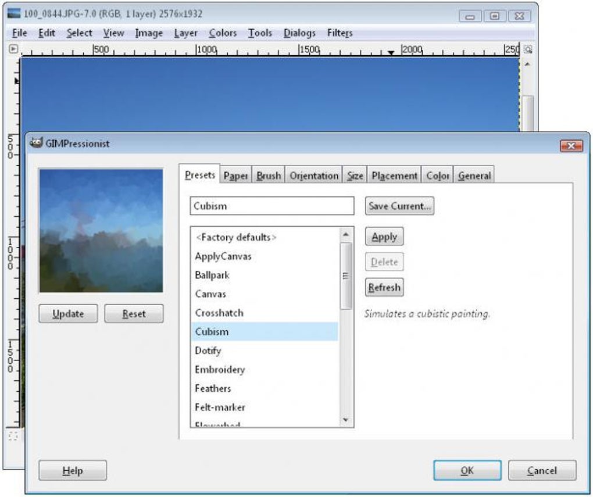Open the Image menu

[149, 33]
